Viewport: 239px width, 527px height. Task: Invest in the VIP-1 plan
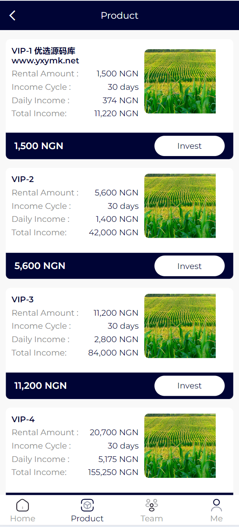pyautogui.click(x=189, y=146)
